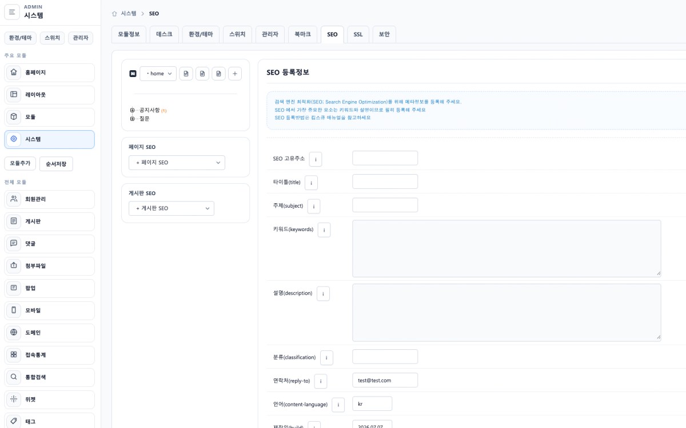Open the 통합검색 module
This screenshot has height=428, width=686.
(x=49, y=377)
